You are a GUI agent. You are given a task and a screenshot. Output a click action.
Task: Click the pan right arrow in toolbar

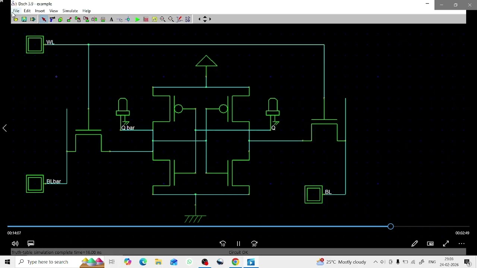coord(210,19)
